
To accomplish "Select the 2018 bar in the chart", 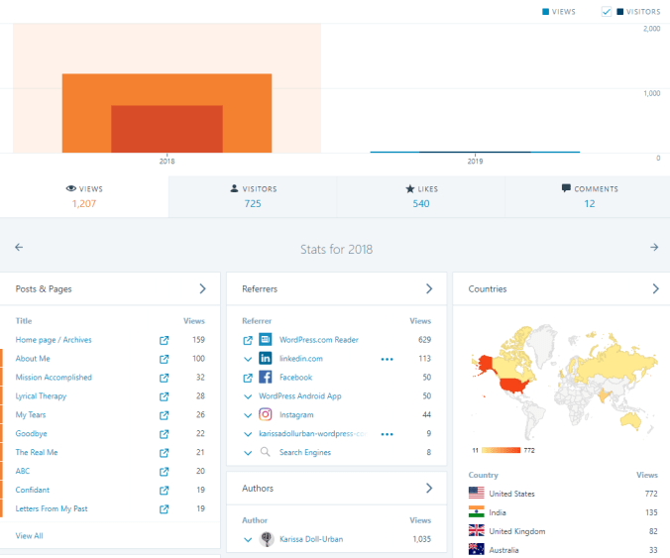I will [x=167, y=113].
